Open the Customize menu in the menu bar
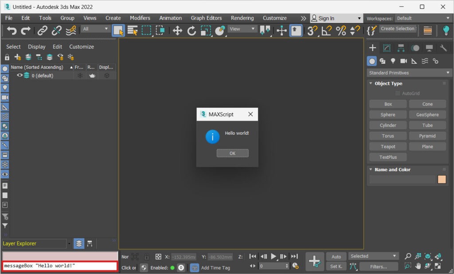The height and width of the screenshot is (274, 454). [x=274, y=18]
